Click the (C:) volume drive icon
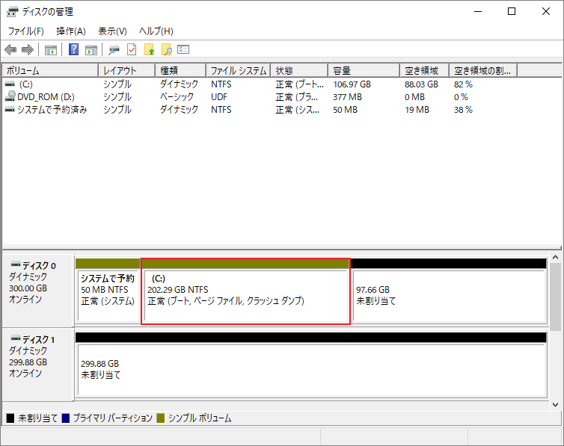 [x=10, y=84]
